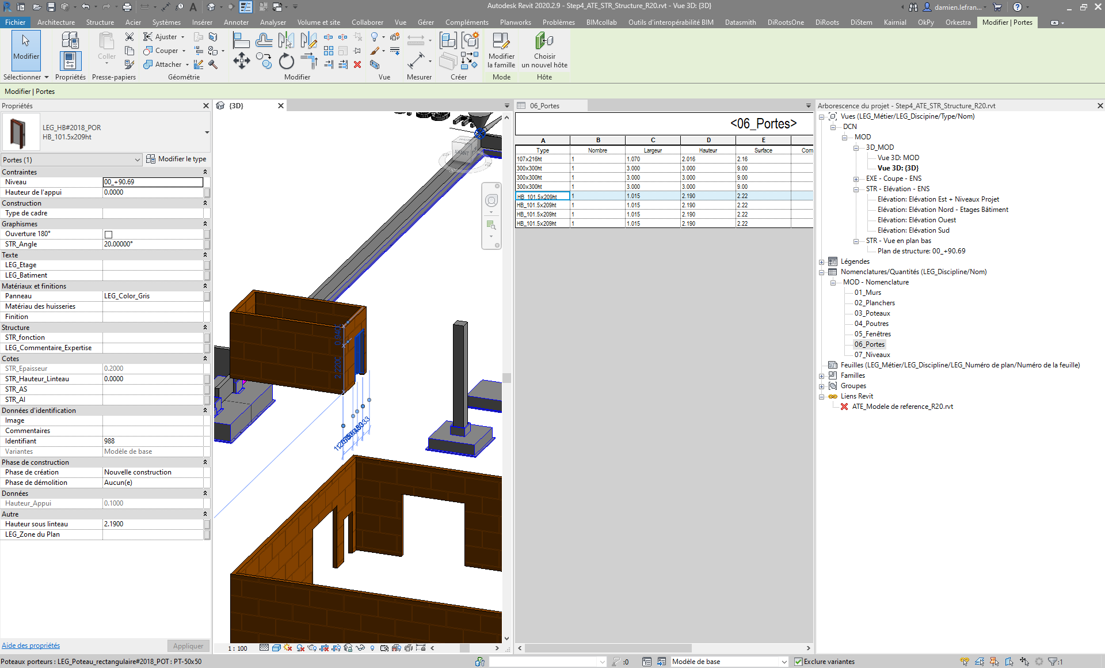Image resolution: width=1105 pixels, height=668 pixels.
Task: Open the Structure ribbon tab
Action: [100, 22]
